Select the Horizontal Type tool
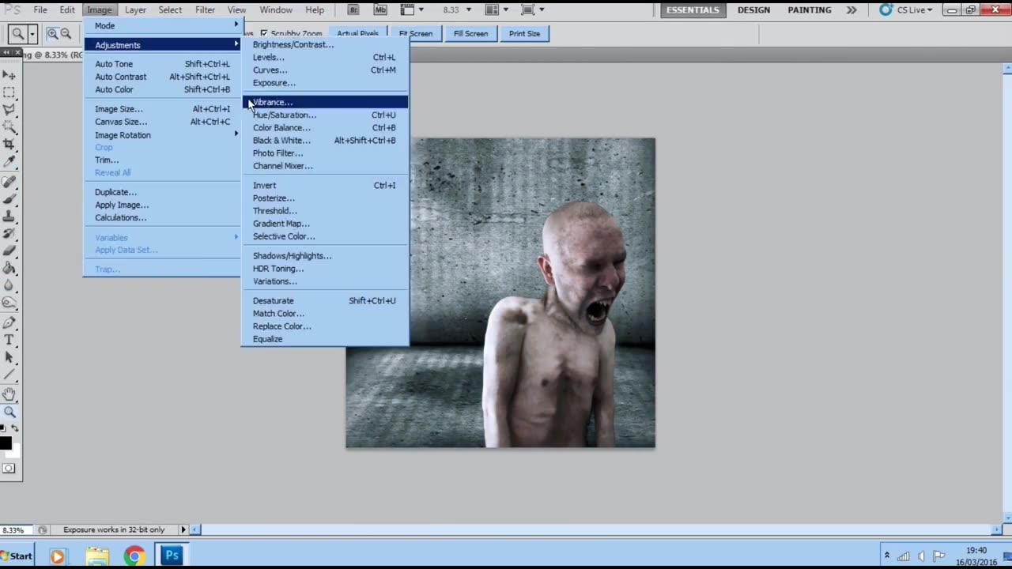Screen dimensions: 1012x569 pos(9,341)
